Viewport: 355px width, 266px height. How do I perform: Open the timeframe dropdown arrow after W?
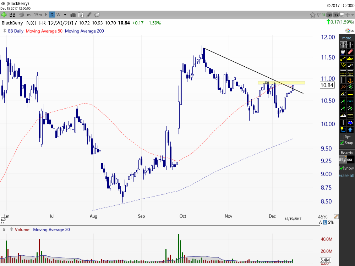pos(65,15)
